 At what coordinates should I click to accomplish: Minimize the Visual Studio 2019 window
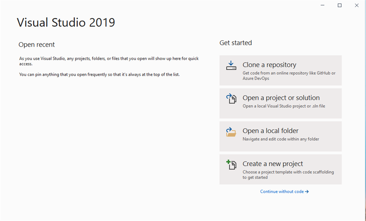(322, 5)
